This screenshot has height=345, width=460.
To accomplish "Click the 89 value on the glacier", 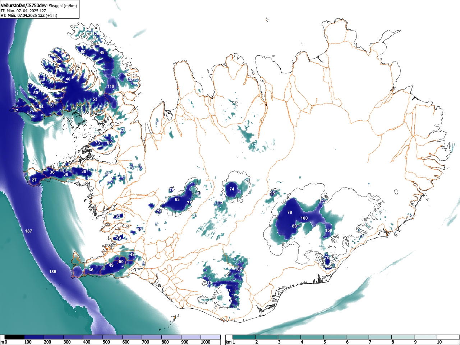I will tap(294, 226).
